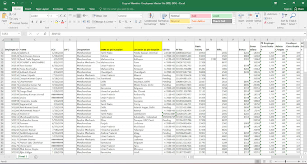The height and width of the screenshot is (164, 307).
Task: Switch to the Page Layout tab
Action: tap(42, 9)
